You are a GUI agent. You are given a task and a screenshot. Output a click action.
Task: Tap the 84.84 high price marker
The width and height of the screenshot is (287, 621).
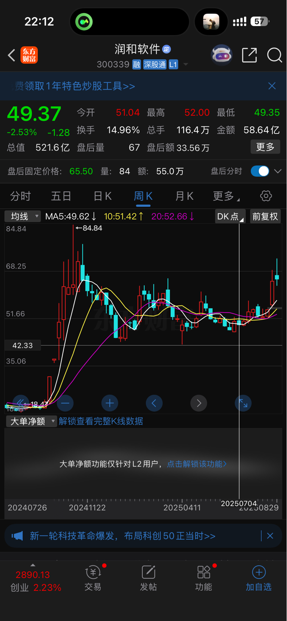[x=89, y=228]
